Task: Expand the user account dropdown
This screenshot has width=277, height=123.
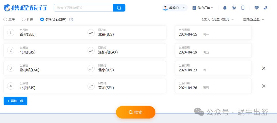Action: pyautogui.click(x=174, y=8)
